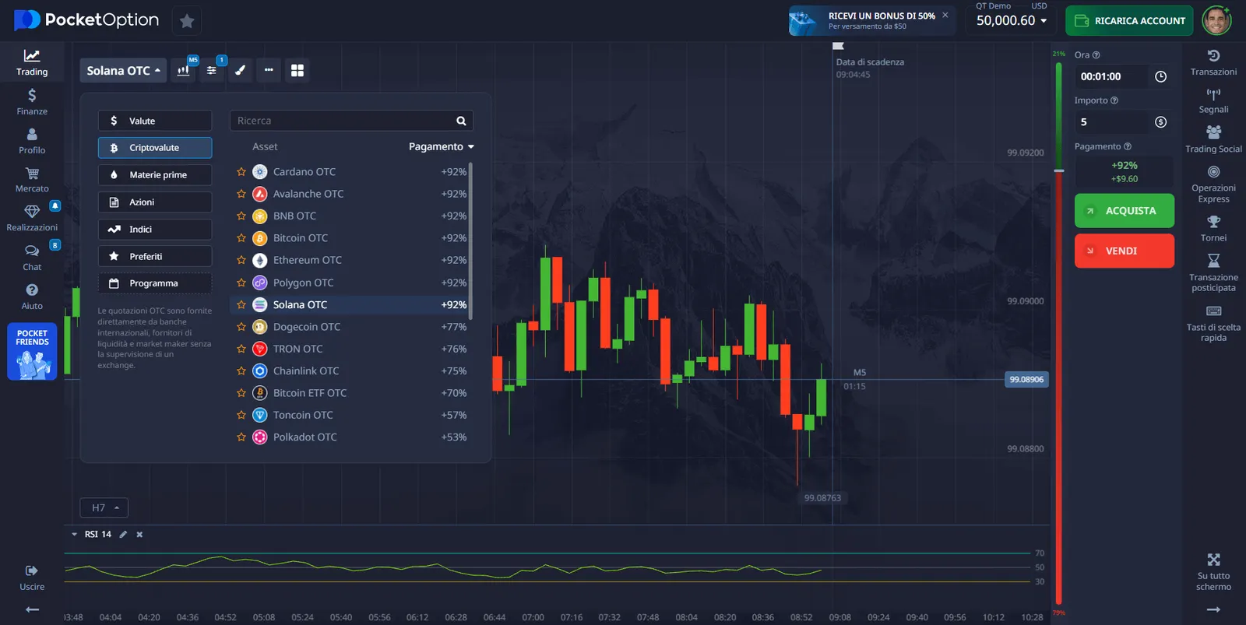Click the Ricerca search field

343,121
